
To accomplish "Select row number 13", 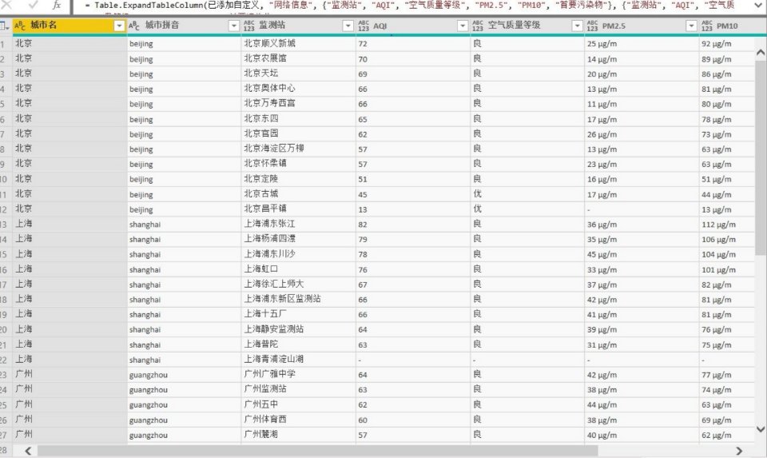I will coord(3,225).
